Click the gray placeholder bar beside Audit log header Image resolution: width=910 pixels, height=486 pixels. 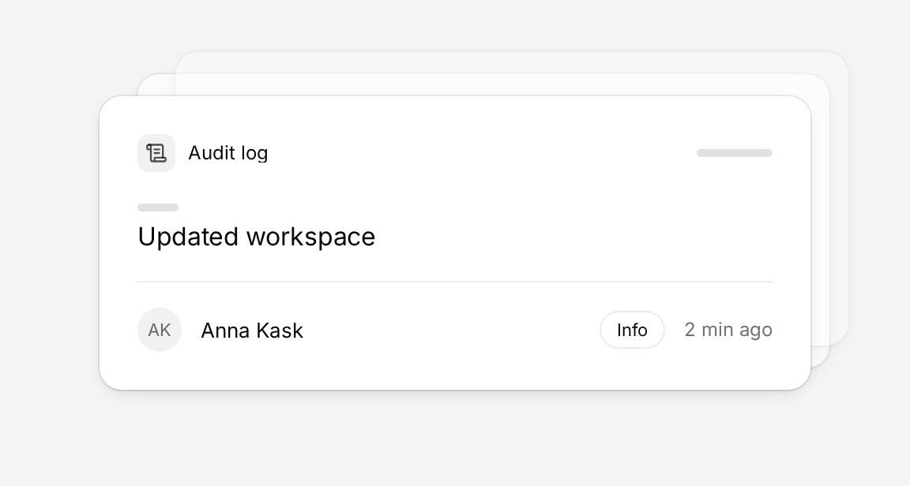click(x=734, y=153)
